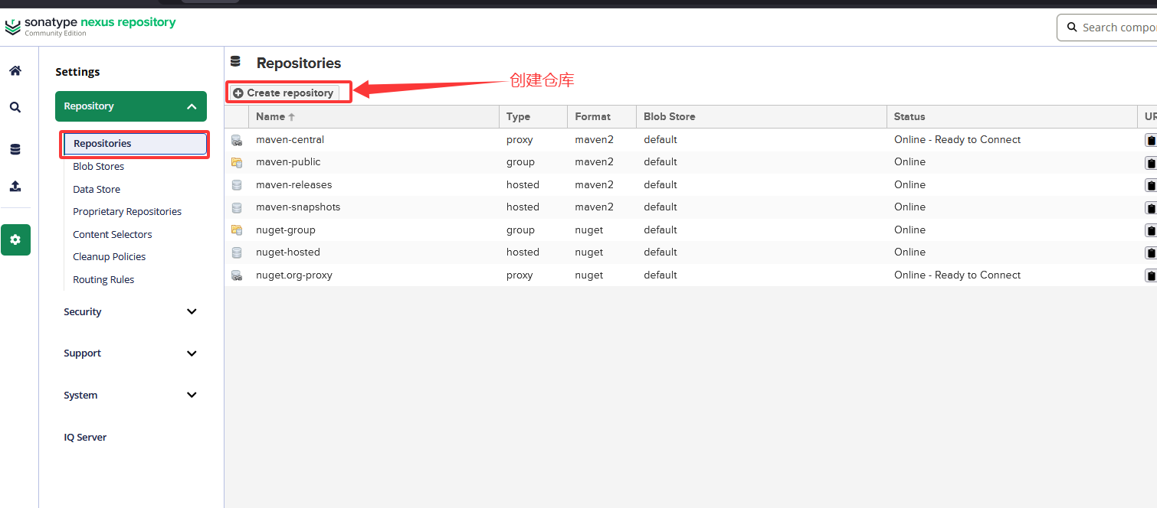
Task: Click the maven-snapshots hosted repository icon
Action: [x=237, y=207]
